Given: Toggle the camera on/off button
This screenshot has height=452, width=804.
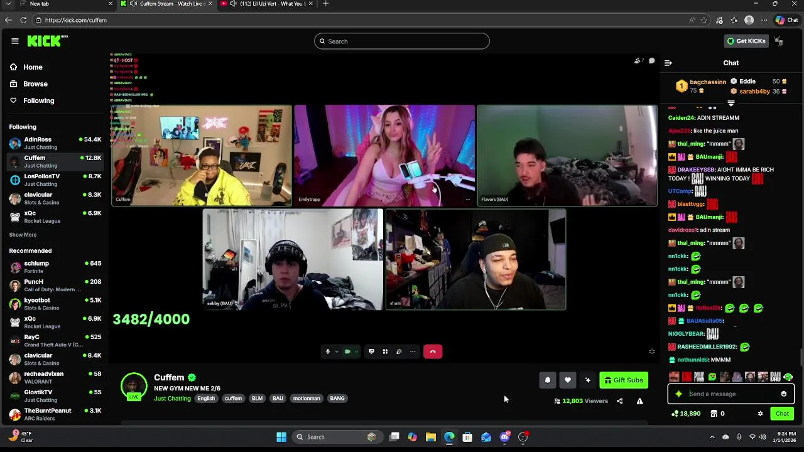Looking at the screenshot, I should click(x=347, y=352).
